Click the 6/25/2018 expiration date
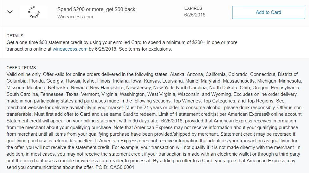Viewport: 309px width, 173px height. click(x=195, y=15)
